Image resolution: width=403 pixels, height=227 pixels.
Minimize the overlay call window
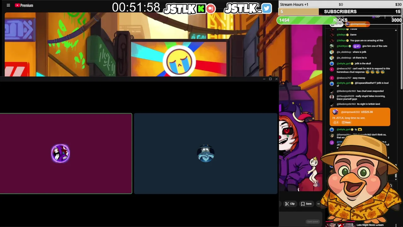(x=264, y=79)
